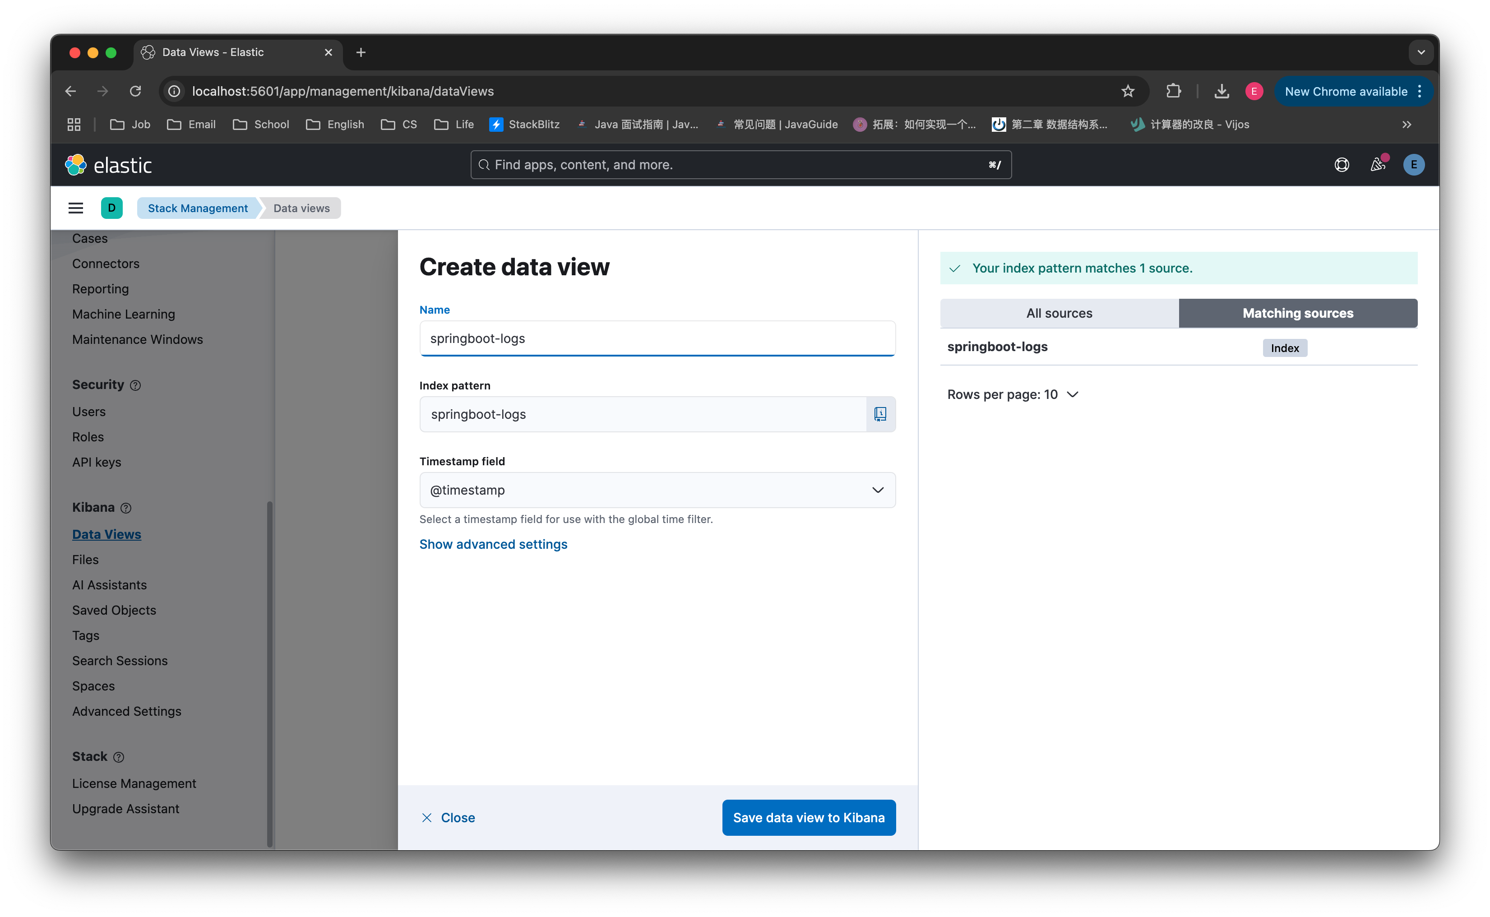The height and width of the screenshot is (917, 1490).
Task: Open the help menu lifebuoy icon
Action: click(1342, 165)
